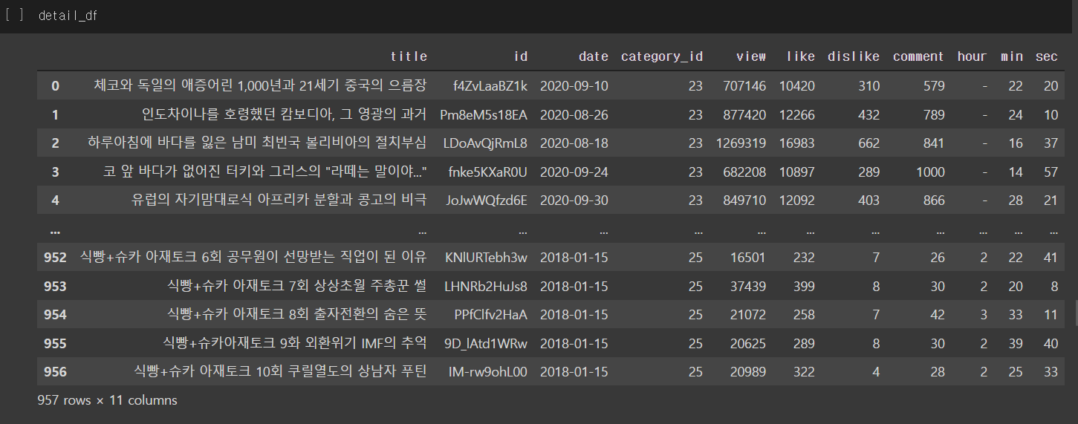Click the date 2020-09-10
1078x424 pixels.
(x=574, y=86)
